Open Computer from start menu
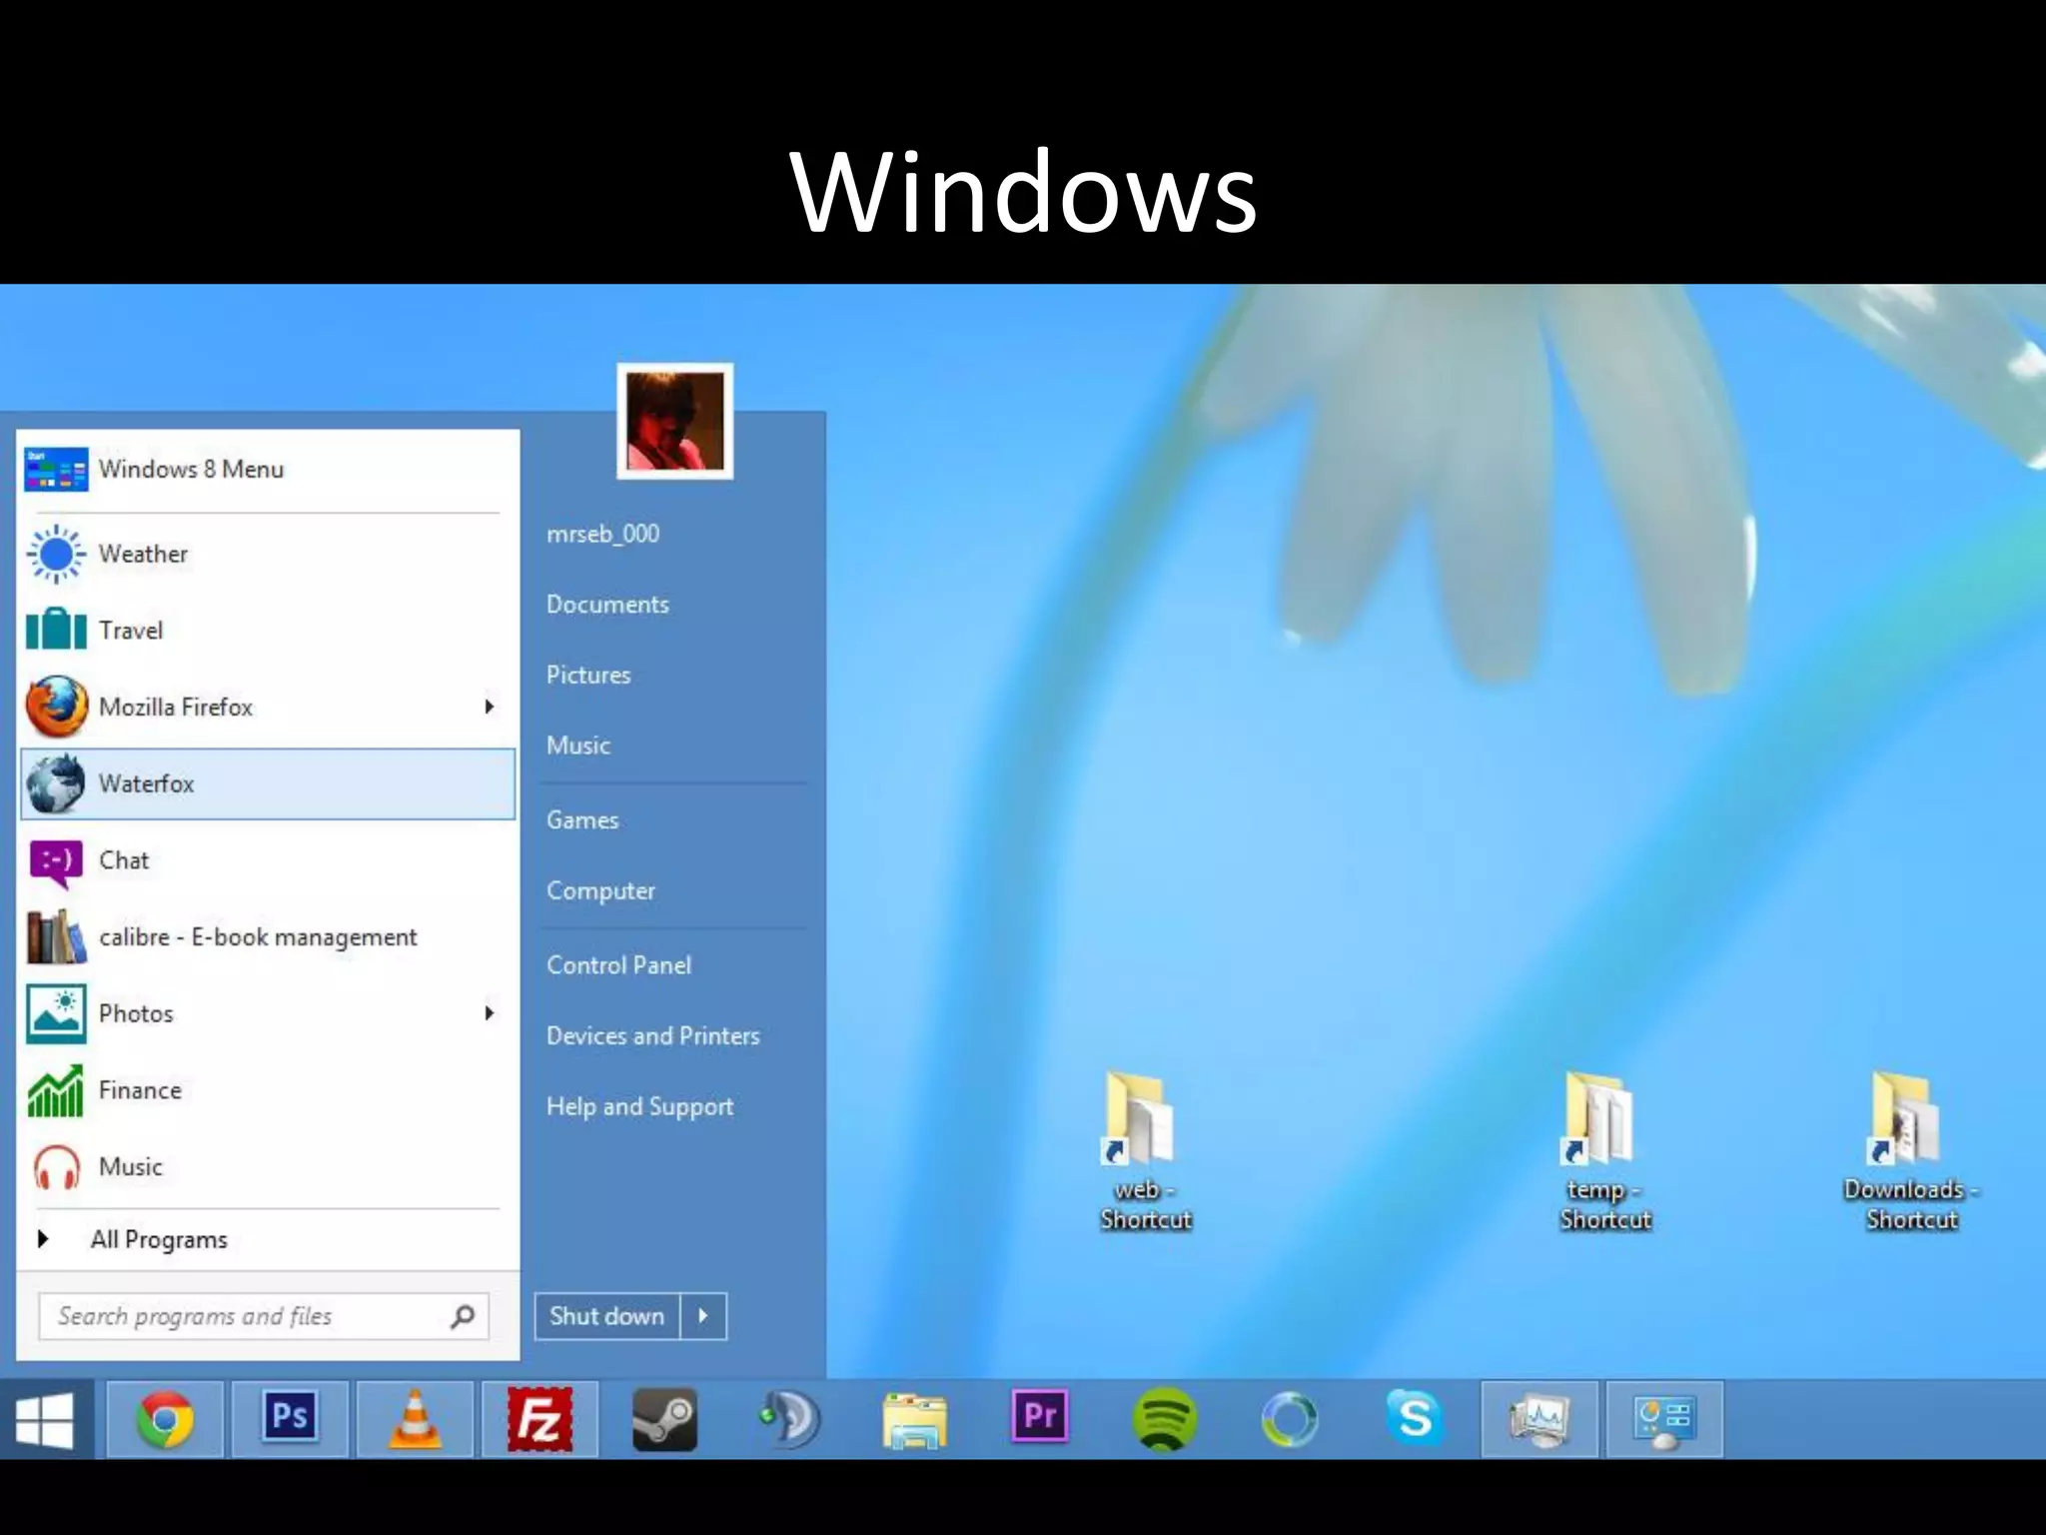 coord(600,890)
